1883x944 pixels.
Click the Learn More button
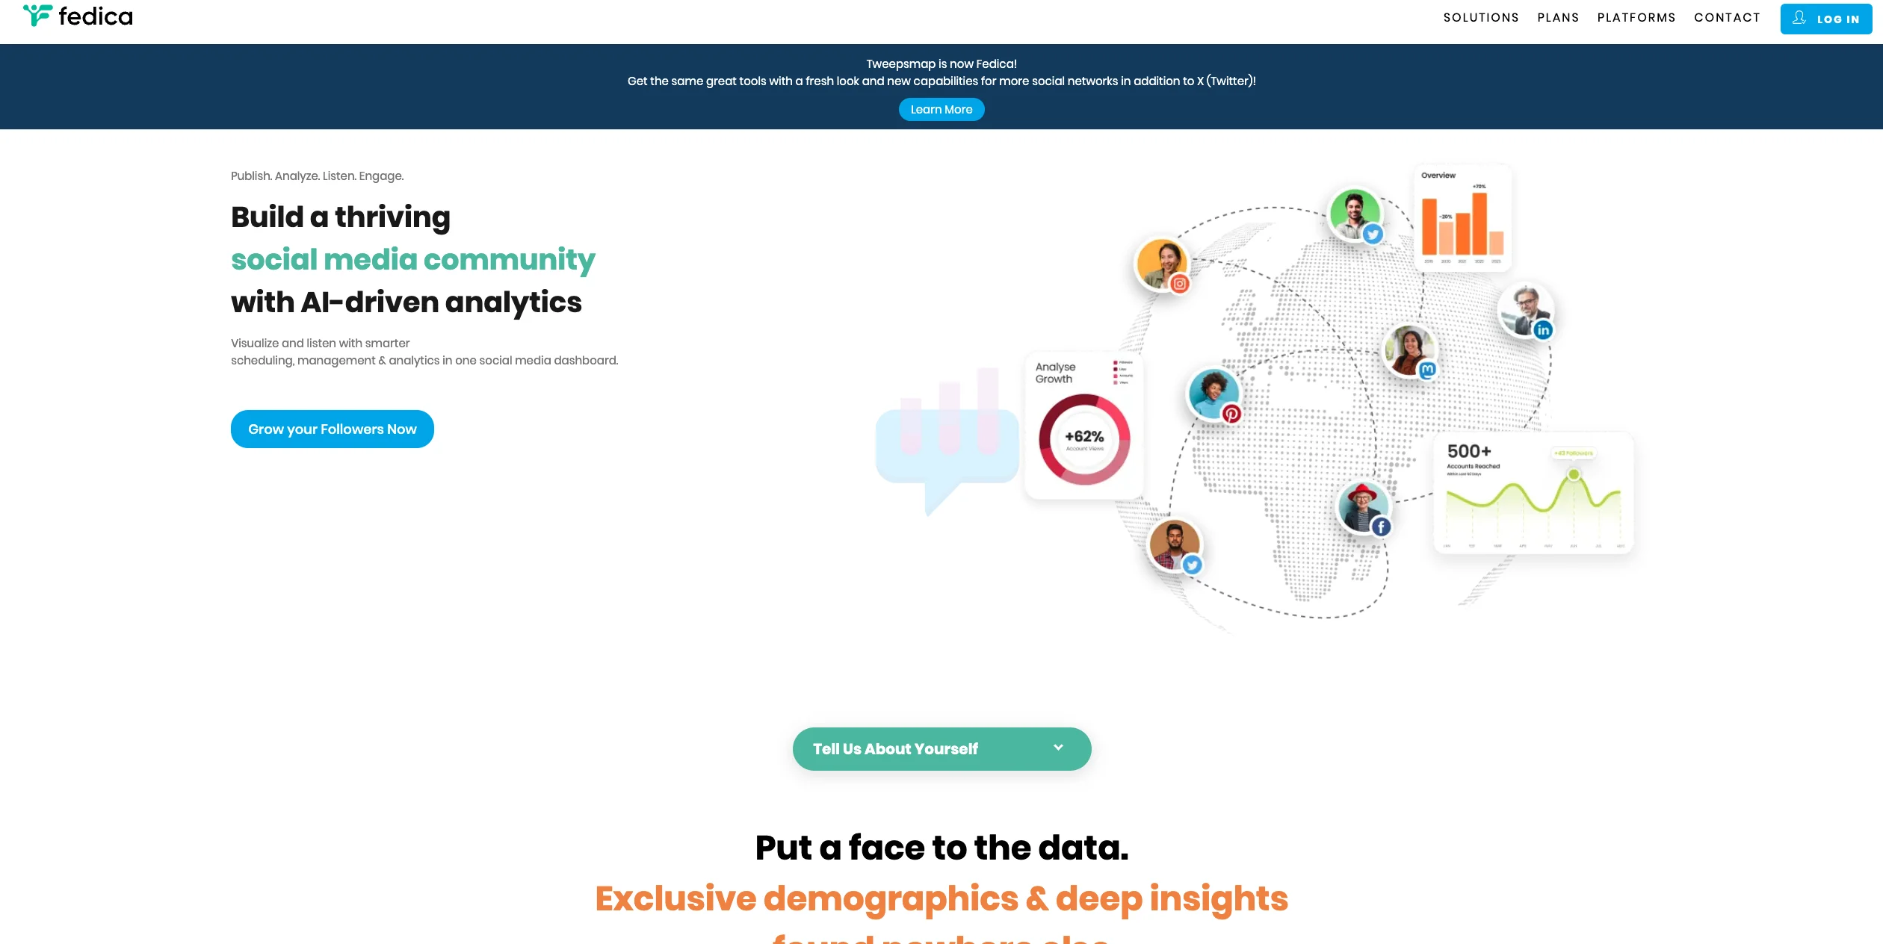click(x=941, y=110)
